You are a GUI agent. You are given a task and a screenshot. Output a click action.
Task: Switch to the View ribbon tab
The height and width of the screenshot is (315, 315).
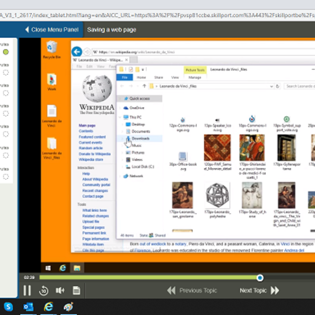click(x=175, y=77)
